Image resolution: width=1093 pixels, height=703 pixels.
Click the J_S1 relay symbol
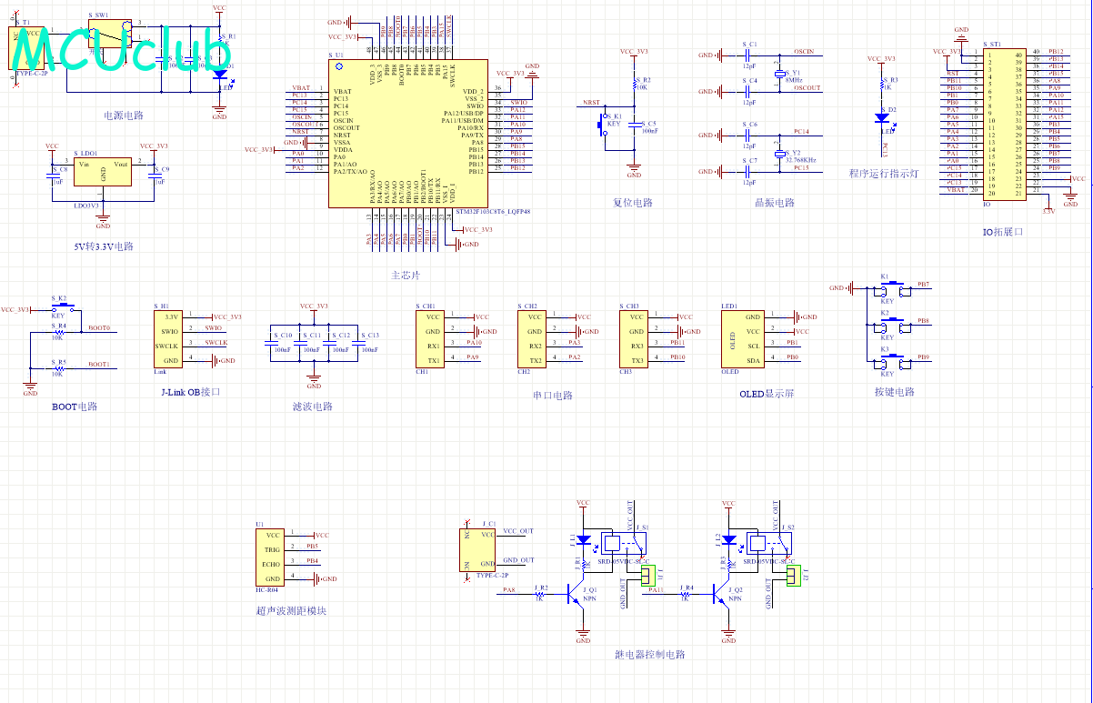point(622,545)
